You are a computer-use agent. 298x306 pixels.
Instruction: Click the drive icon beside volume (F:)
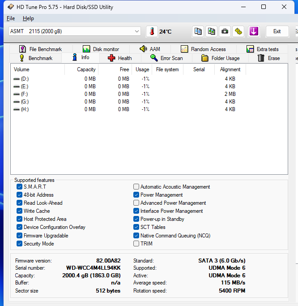17,94
